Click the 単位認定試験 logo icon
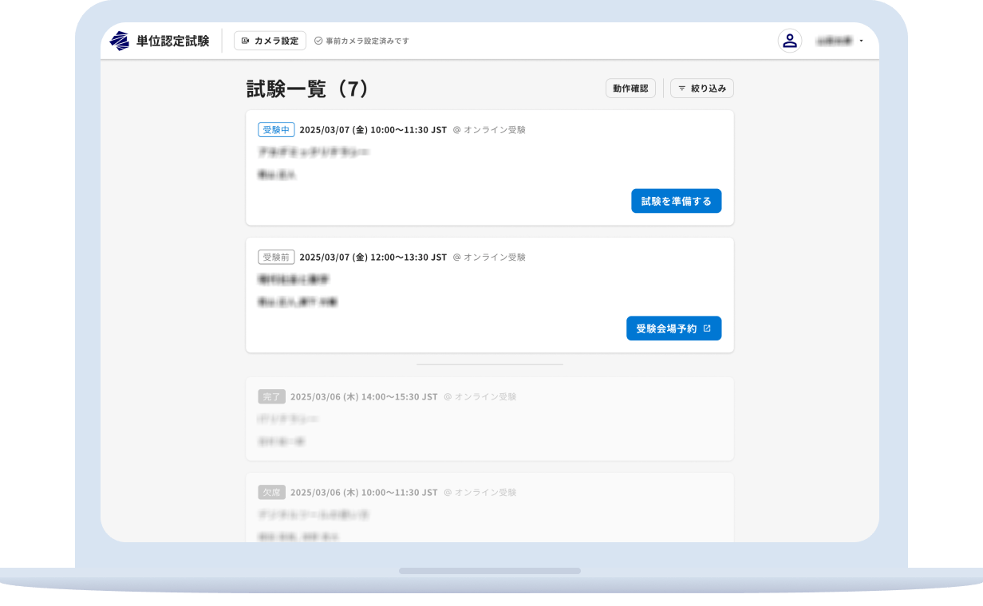Viewport: 983px width, 606px height. 118,40
